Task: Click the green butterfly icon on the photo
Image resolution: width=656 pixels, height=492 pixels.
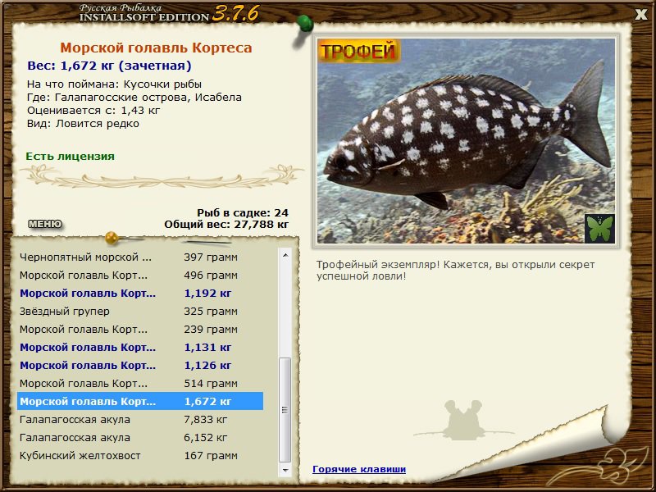Action: (x=599, y=229)
